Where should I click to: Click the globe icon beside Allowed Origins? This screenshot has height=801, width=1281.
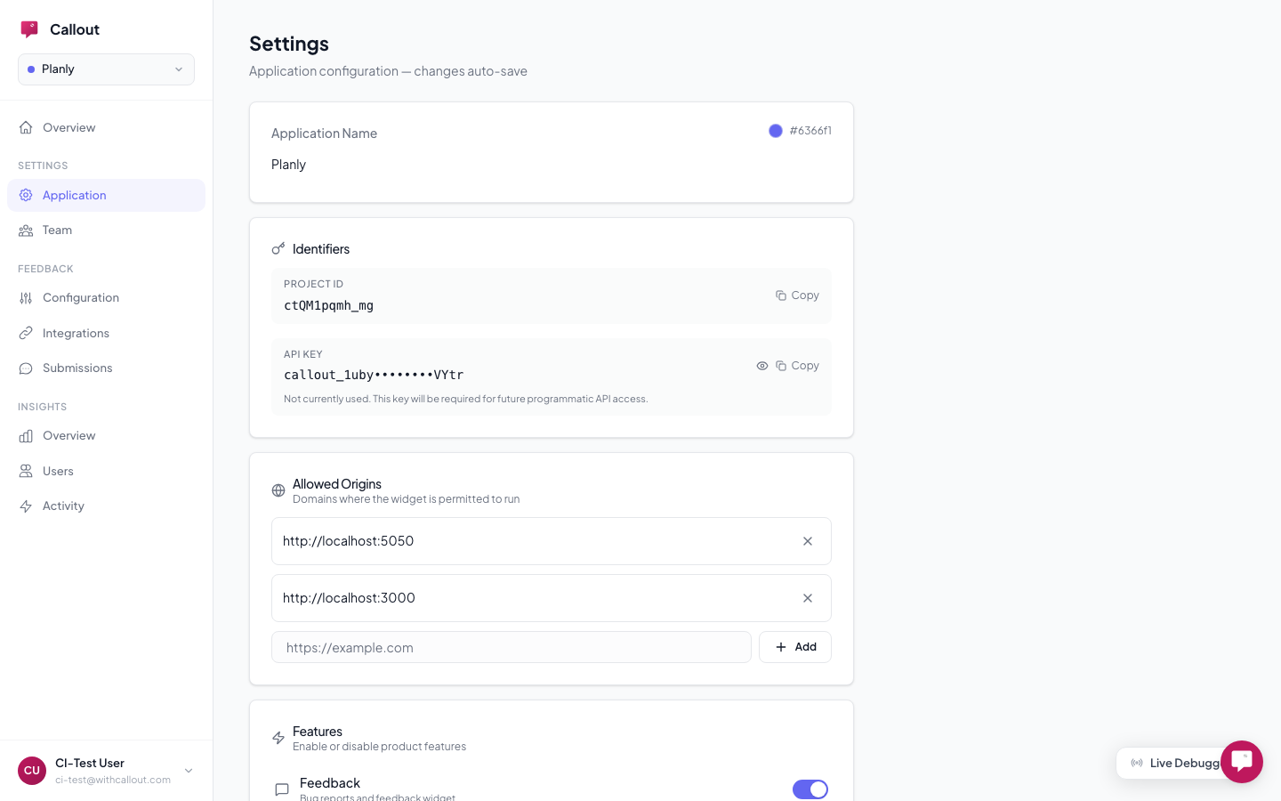(x=278, y=490)
